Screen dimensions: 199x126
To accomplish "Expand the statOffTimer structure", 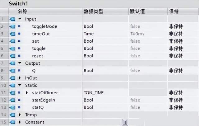I will click(27, 93).
